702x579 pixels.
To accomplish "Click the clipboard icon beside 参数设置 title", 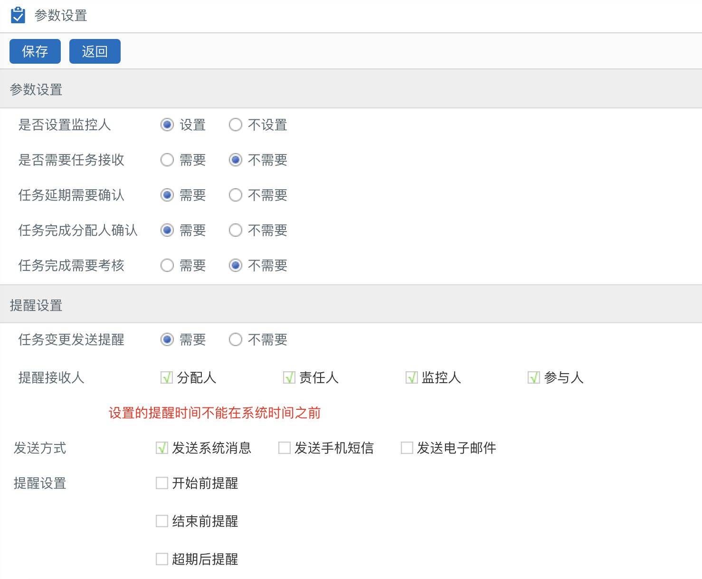I will click(18, 15).
